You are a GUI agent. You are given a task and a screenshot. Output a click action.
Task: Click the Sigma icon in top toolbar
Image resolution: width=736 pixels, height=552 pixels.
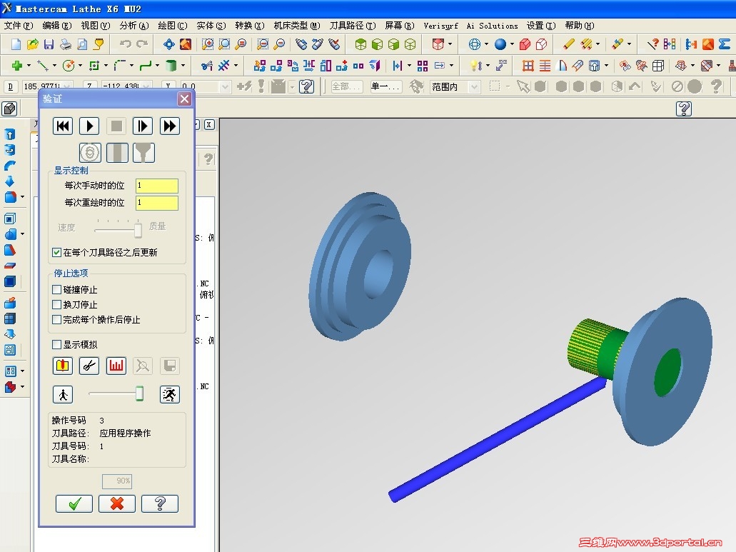coord(725,44)
